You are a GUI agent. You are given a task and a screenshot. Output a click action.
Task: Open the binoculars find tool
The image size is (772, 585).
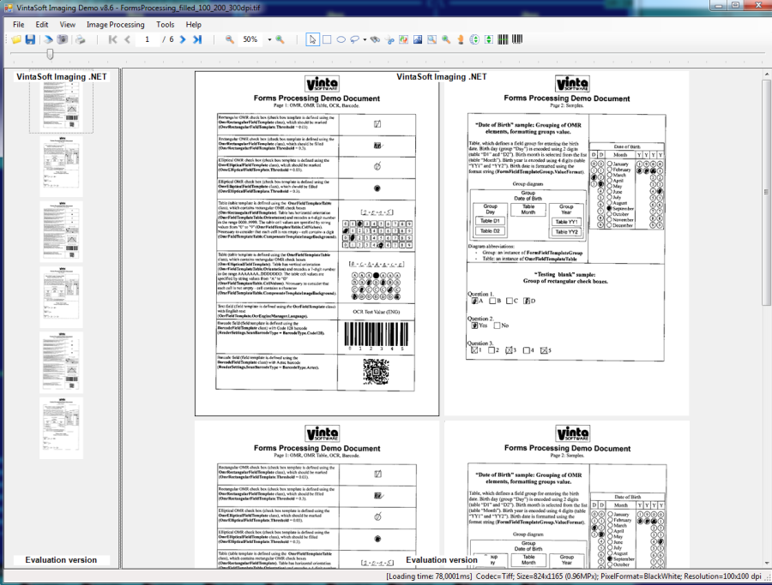point(375,39)
